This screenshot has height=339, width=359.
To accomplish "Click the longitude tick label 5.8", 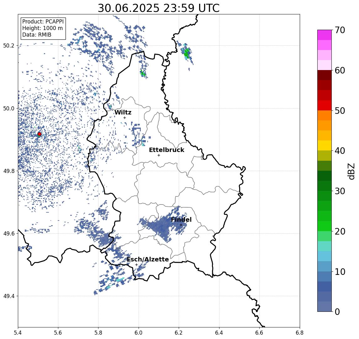I will coord(98,333).
